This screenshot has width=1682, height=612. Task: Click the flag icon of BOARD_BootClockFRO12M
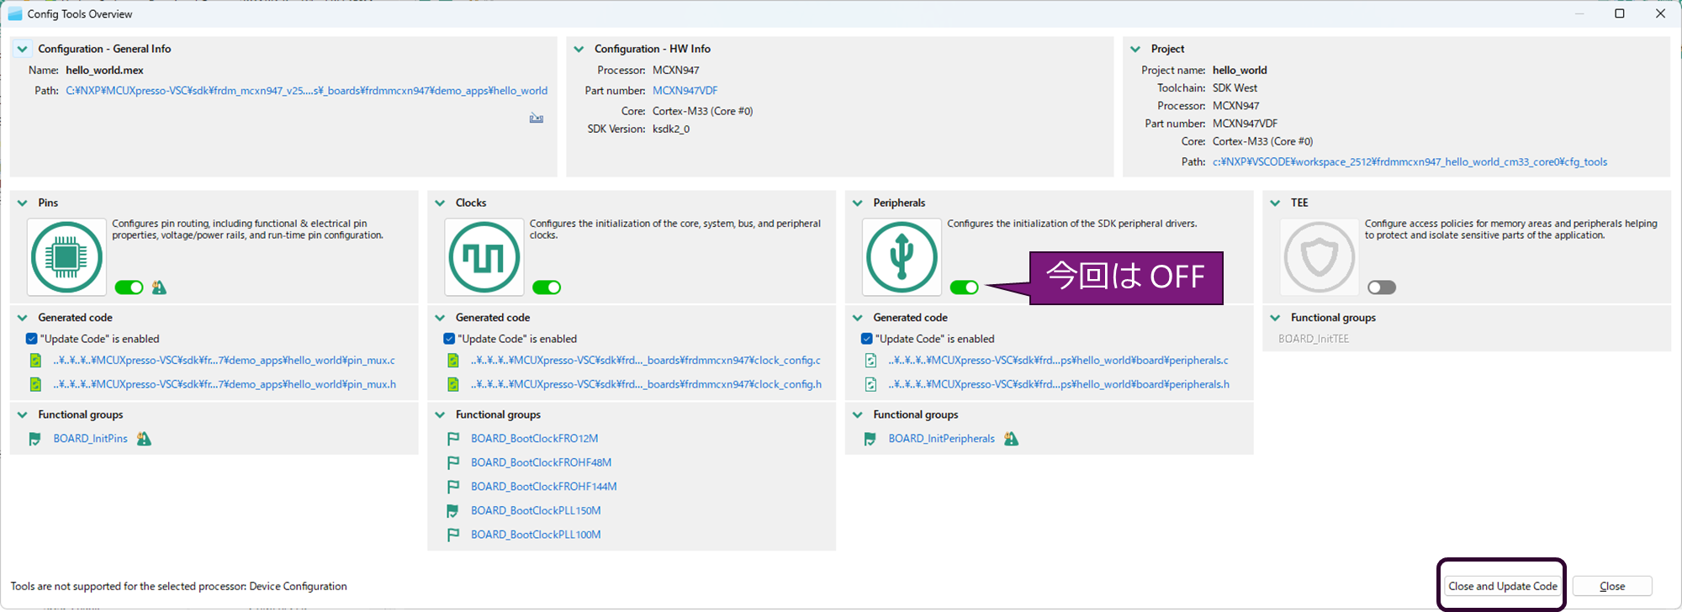(452, 439)
